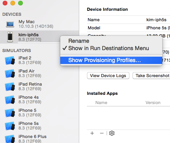Select the iPhone 6 Plus simulator row
The width and height of the screenshot is (170, 143).
tap(39, 138)
